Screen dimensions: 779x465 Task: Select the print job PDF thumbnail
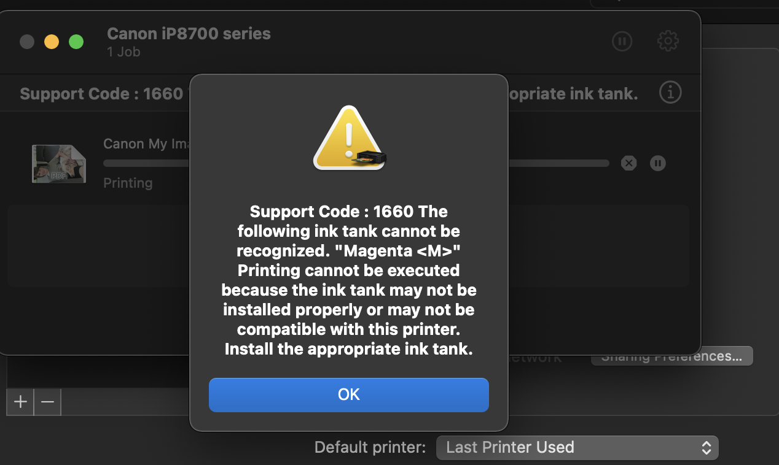tap(58, 164)
